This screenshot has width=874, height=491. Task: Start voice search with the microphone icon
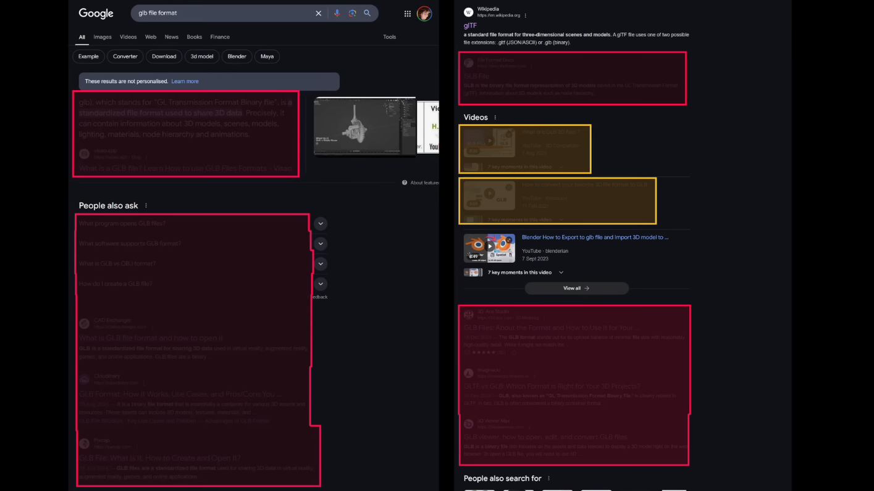point(337,13)
